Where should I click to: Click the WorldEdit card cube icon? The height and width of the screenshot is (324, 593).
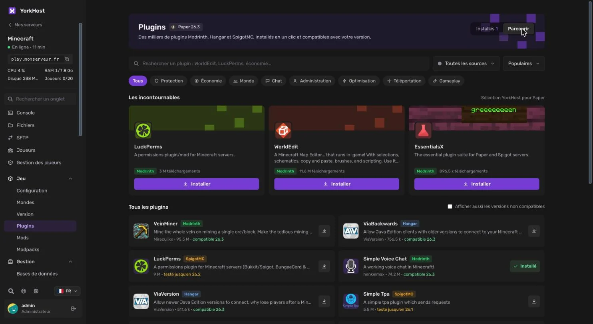coord(283,130)
